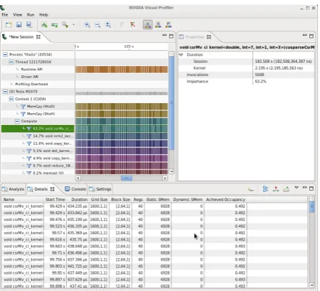Click the details table scrollbar down arrow
Screen dimensions: 320x291
[311, 285]
